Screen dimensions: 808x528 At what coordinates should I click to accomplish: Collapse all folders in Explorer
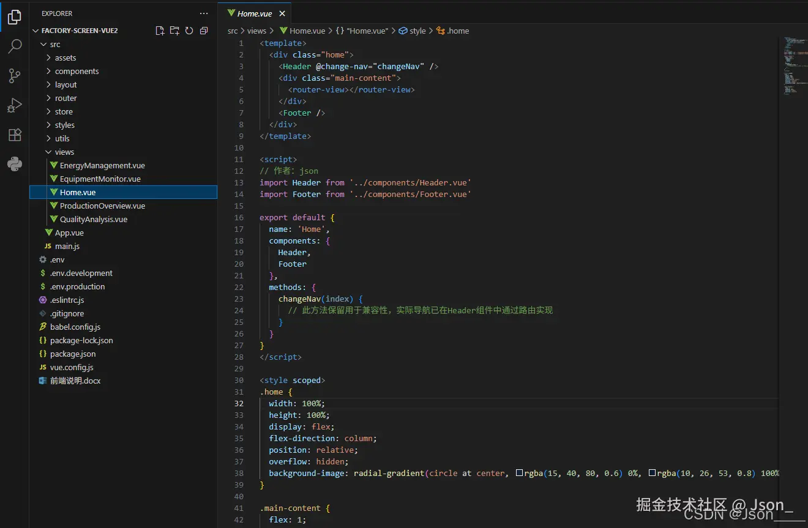tap(204, 31)
